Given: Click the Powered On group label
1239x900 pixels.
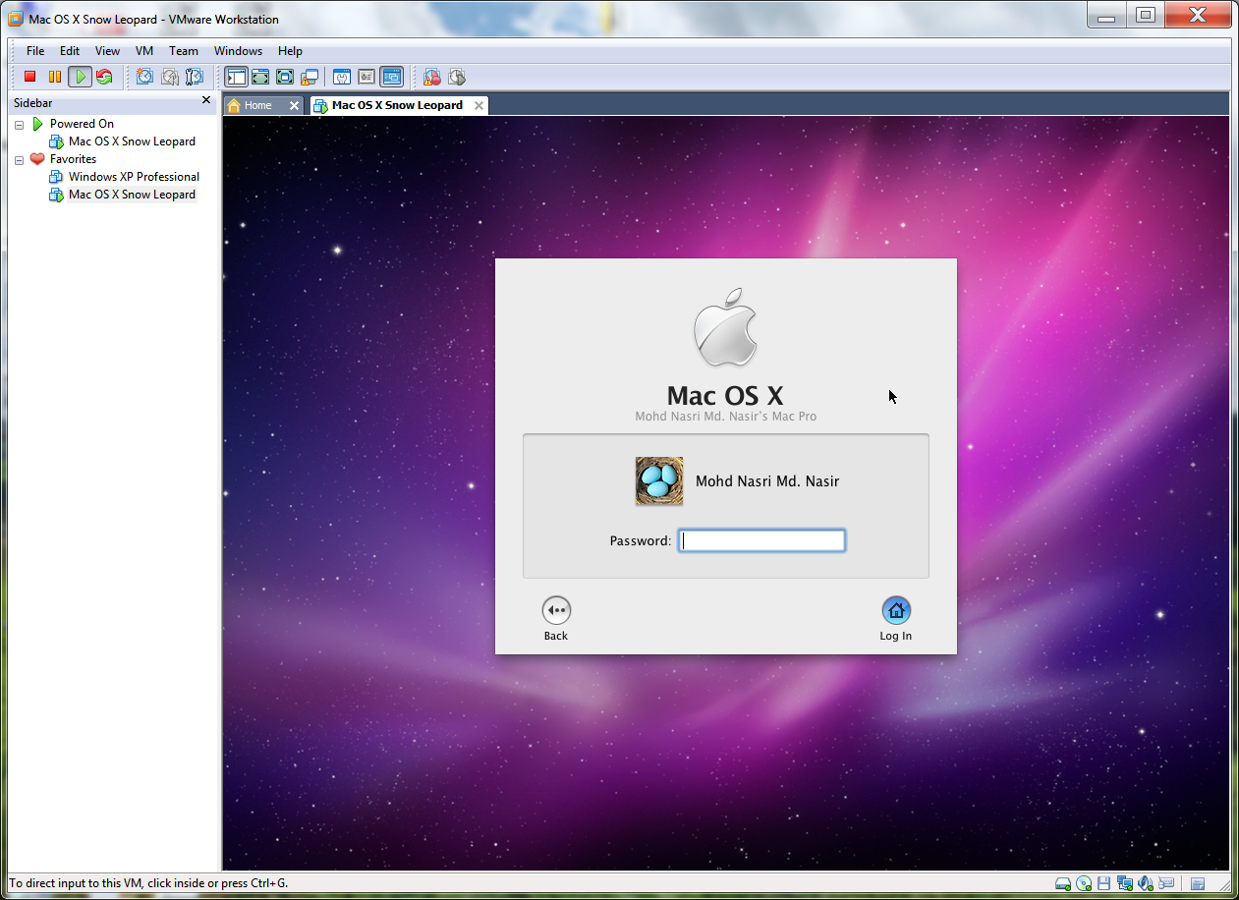Looking at the screenshot, I should [x=82, y=124].
